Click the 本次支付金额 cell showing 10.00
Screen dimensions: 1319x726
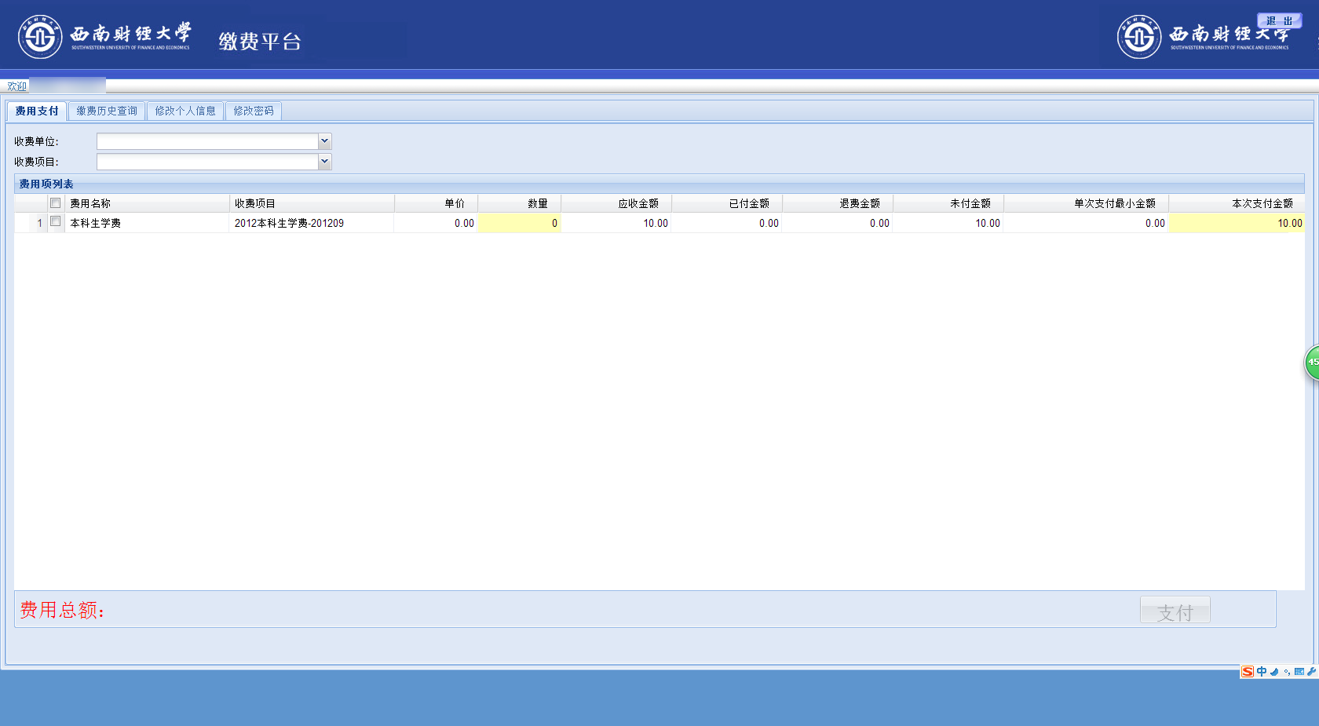click(1237, 224)
